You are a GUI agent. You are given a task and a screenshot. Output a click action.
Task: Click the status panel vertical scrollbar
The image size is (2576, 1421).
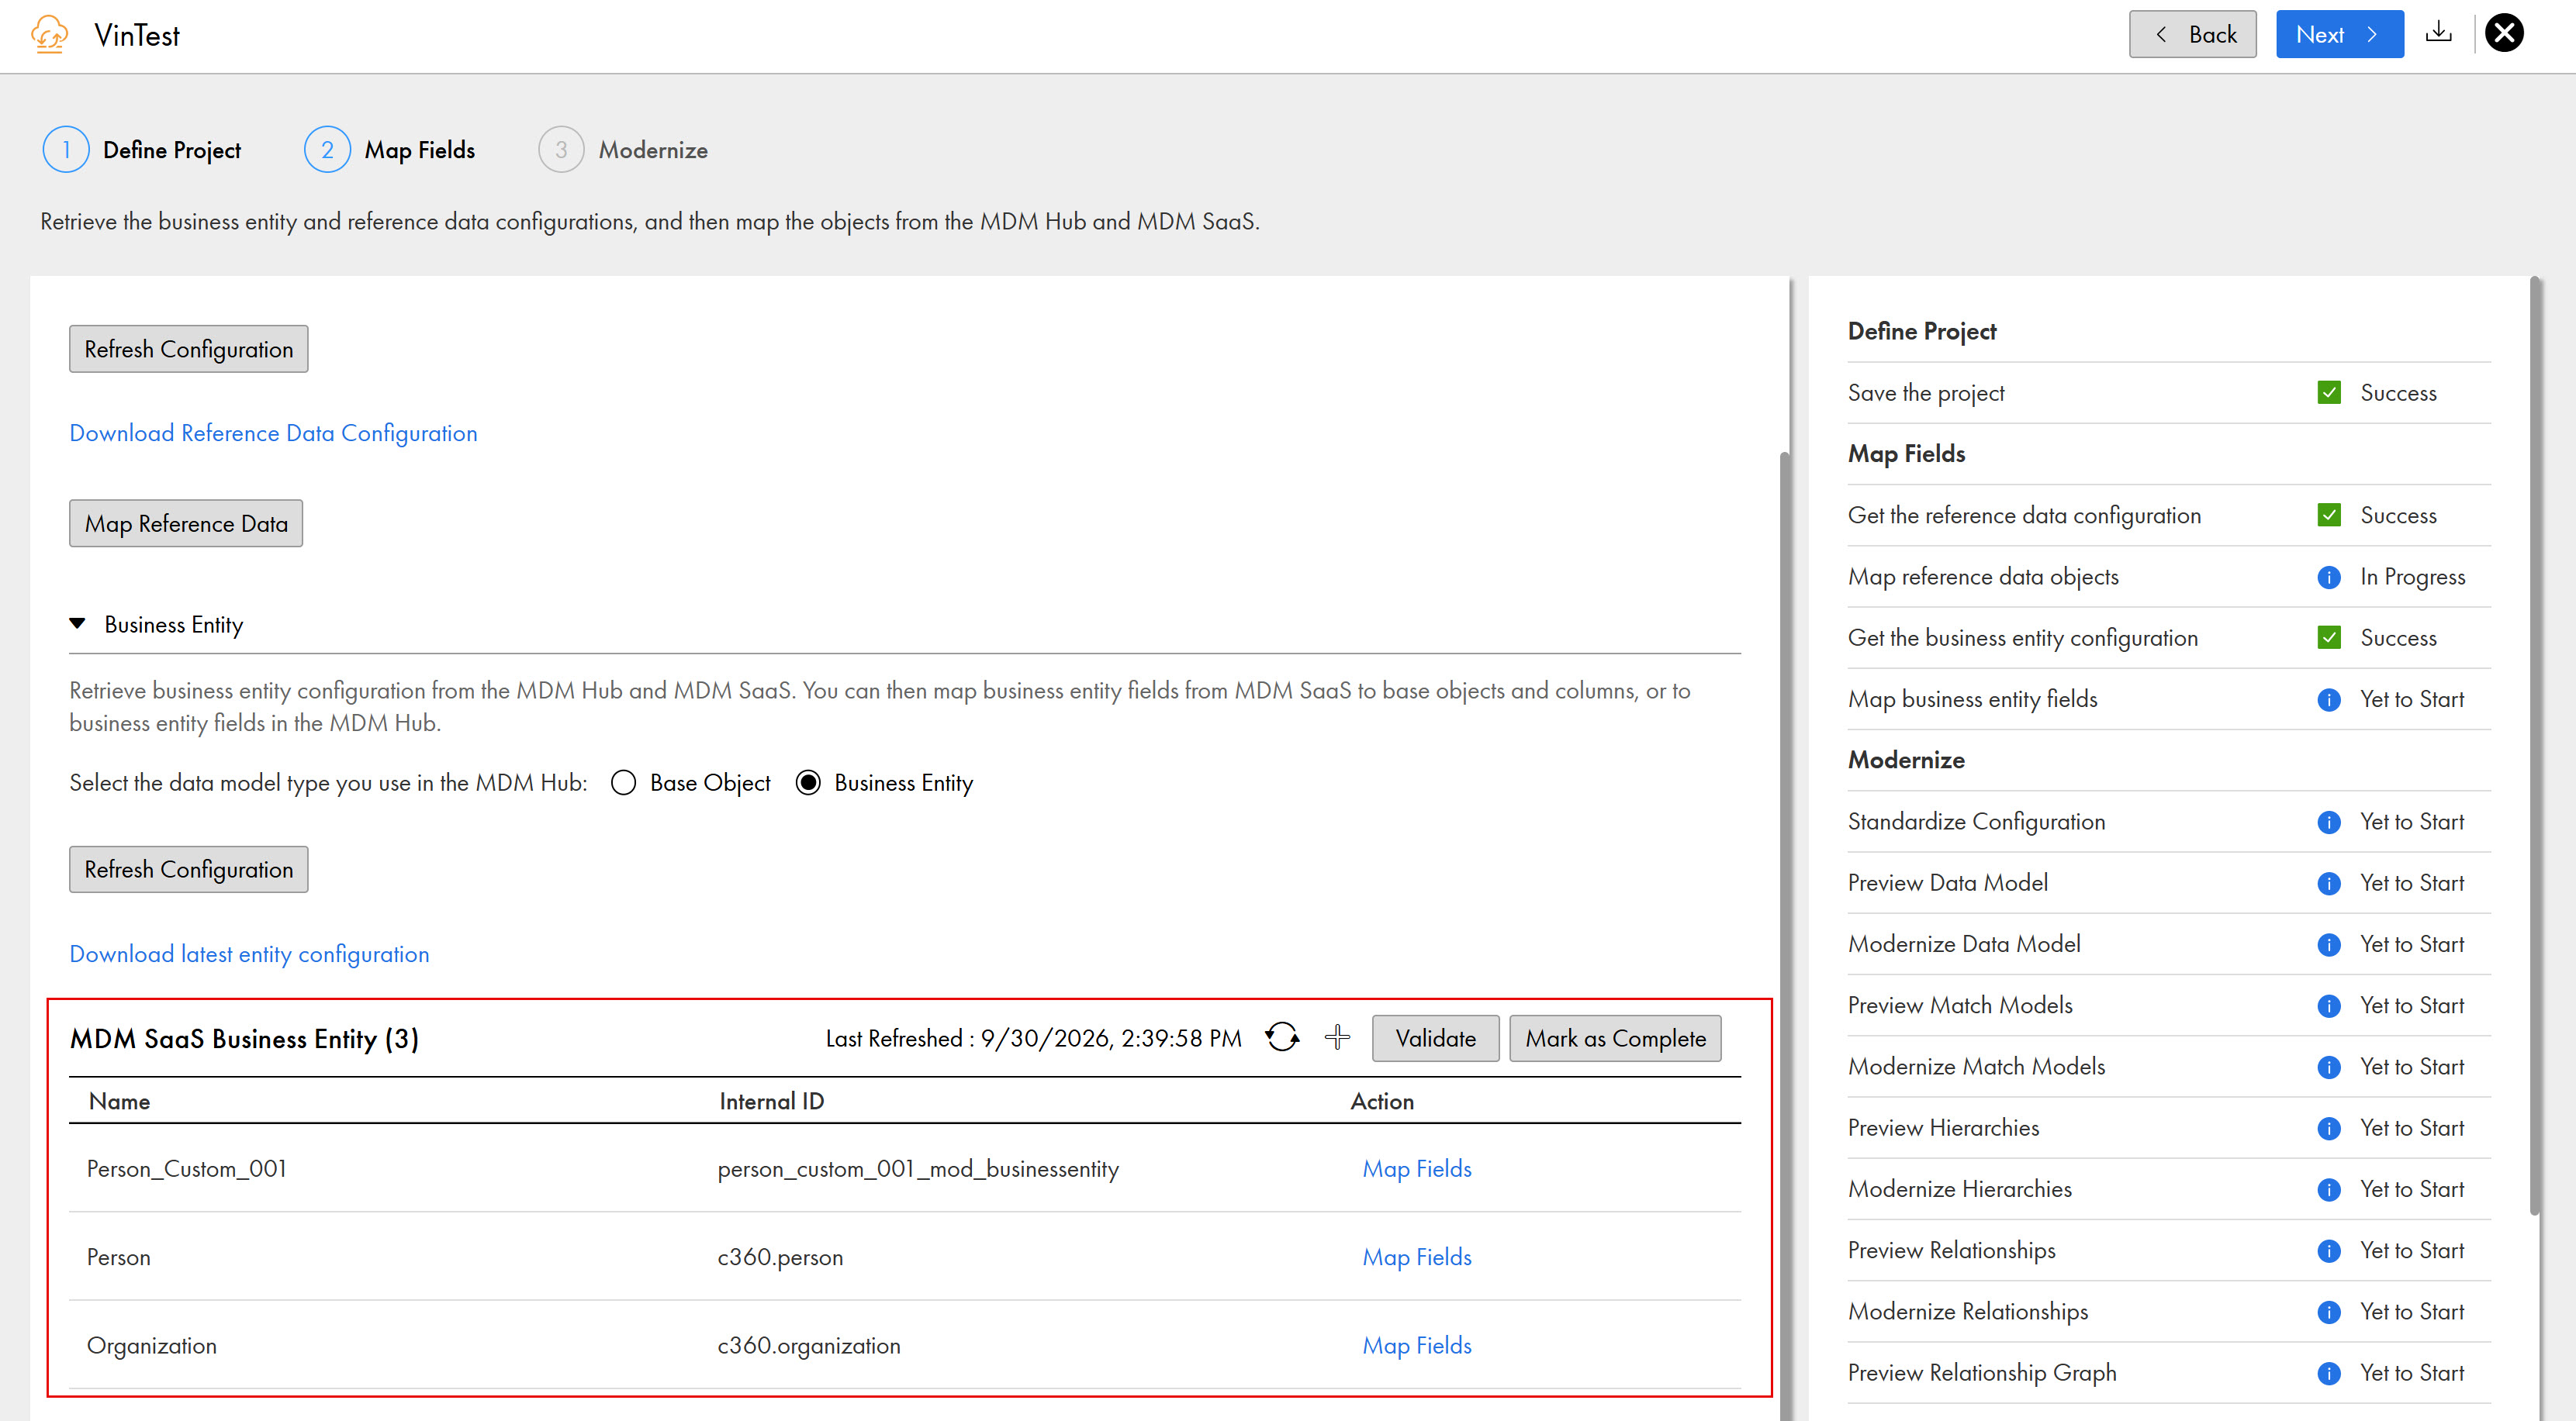coord(2534,744)
